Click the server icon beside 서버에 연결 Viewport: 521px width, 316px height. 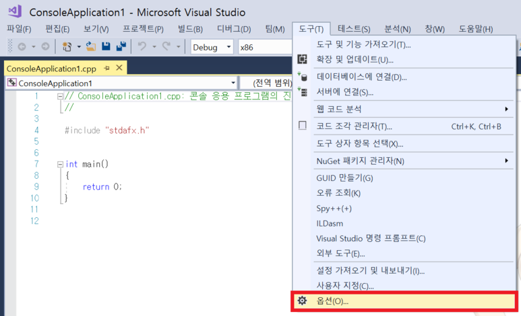coord(303,91)
